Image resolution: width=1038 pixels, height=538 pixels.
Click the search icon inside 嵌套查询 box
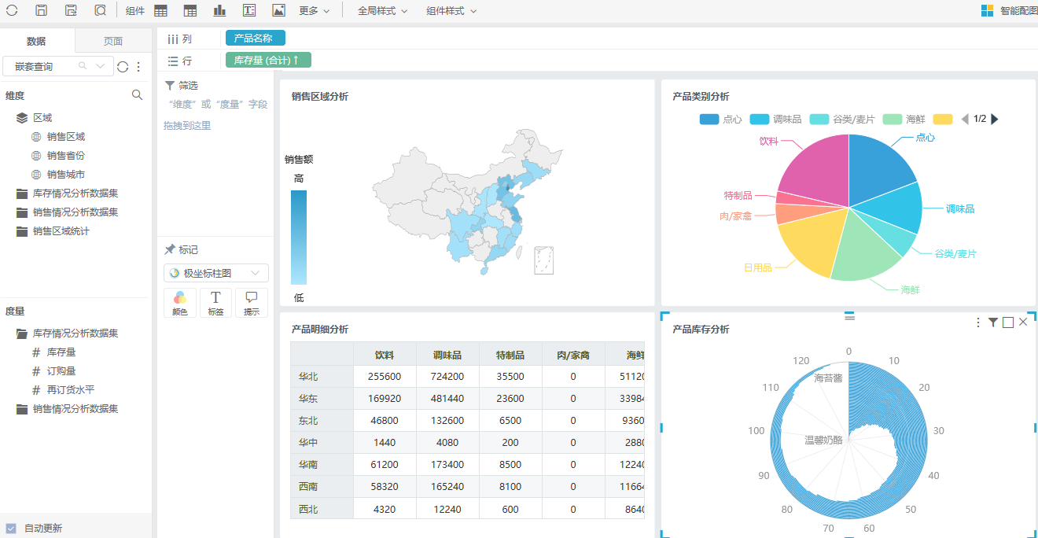point(83,67)
